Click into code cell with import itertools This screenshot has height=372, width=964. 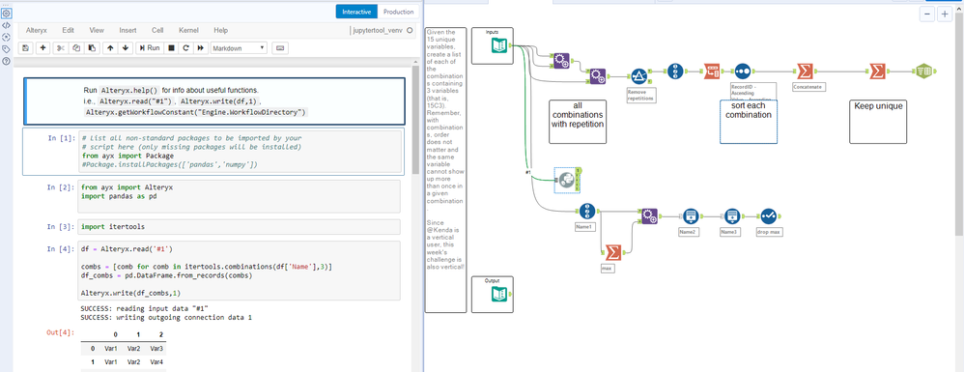pos(239,226)
